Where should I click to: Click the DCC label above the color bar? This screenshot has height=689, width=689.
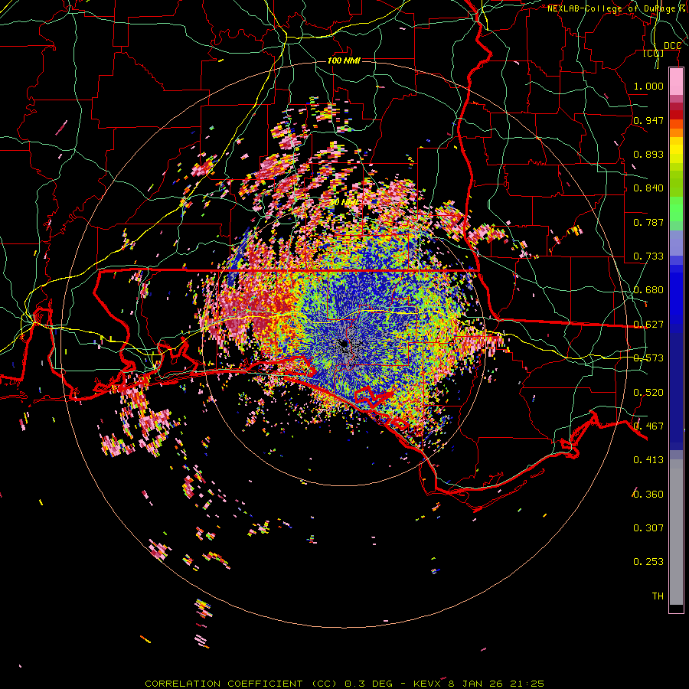(x=672, y=46)
